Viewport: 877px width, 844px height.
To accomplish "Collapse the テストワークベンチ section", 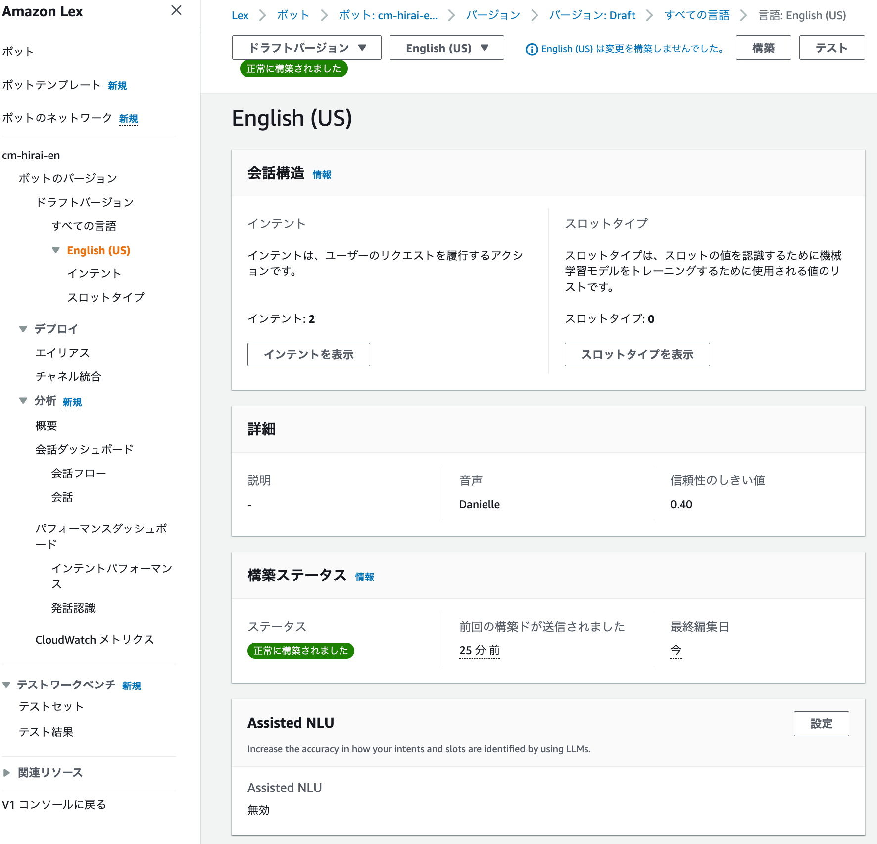I will coord(6,685).
